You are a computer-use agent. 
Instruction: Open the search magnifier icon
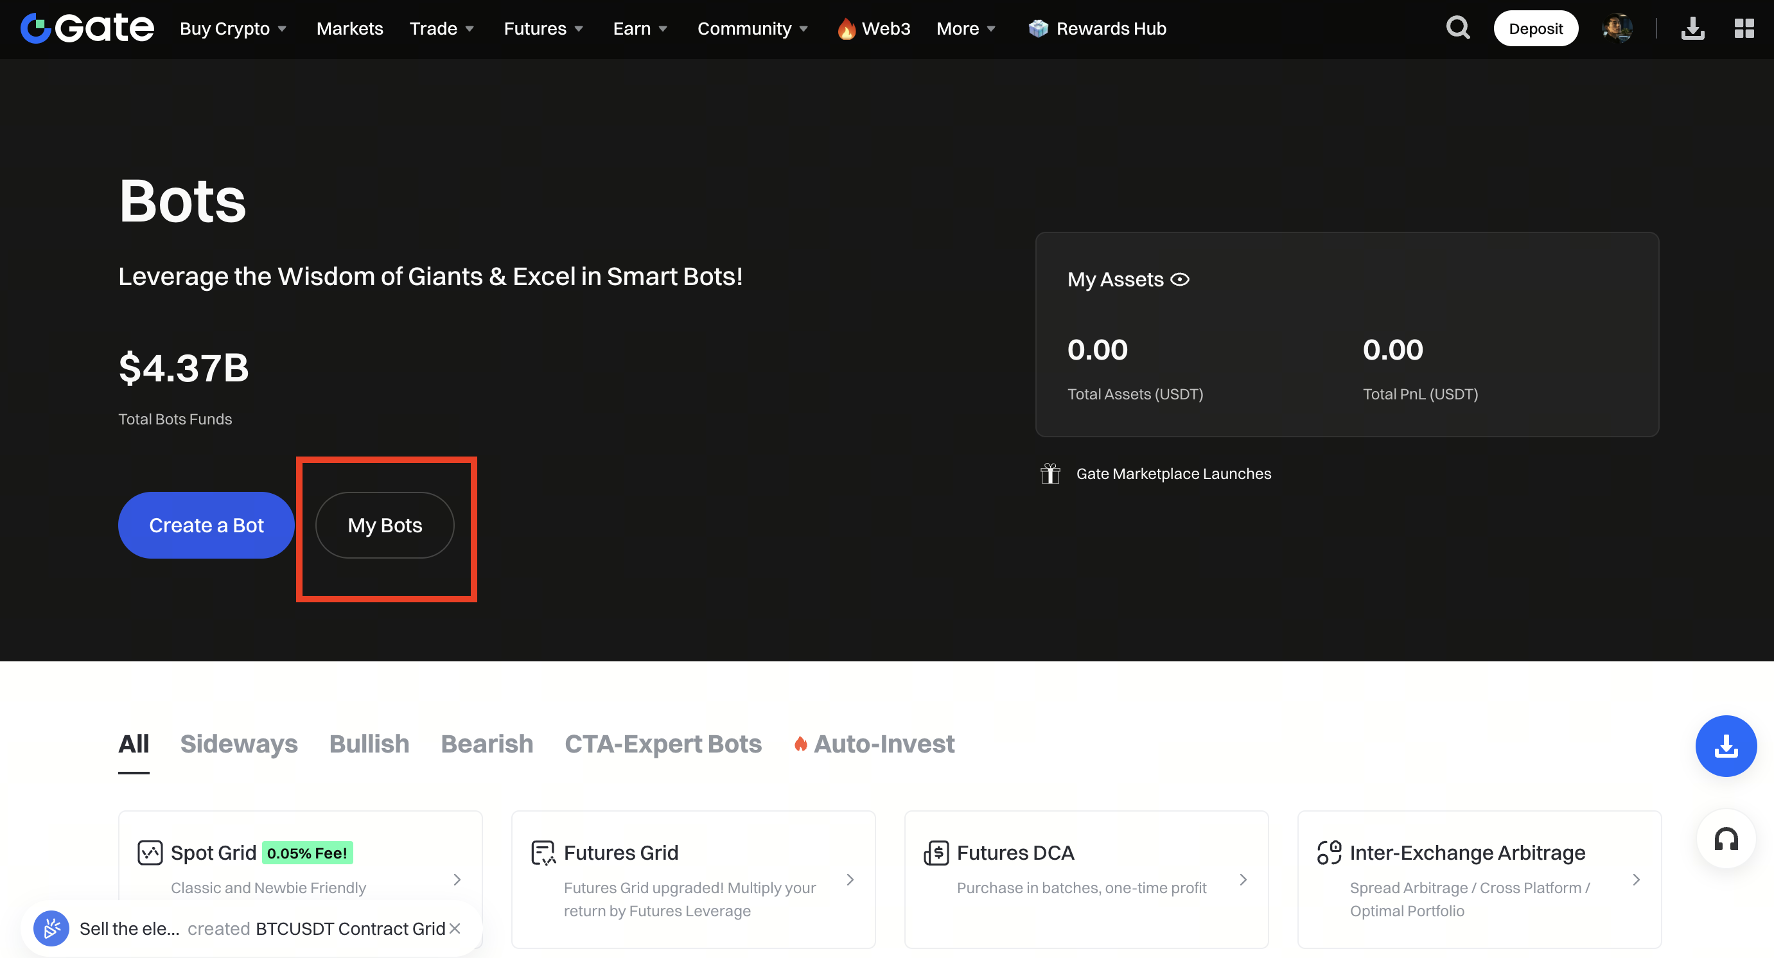coord(1457,28)
